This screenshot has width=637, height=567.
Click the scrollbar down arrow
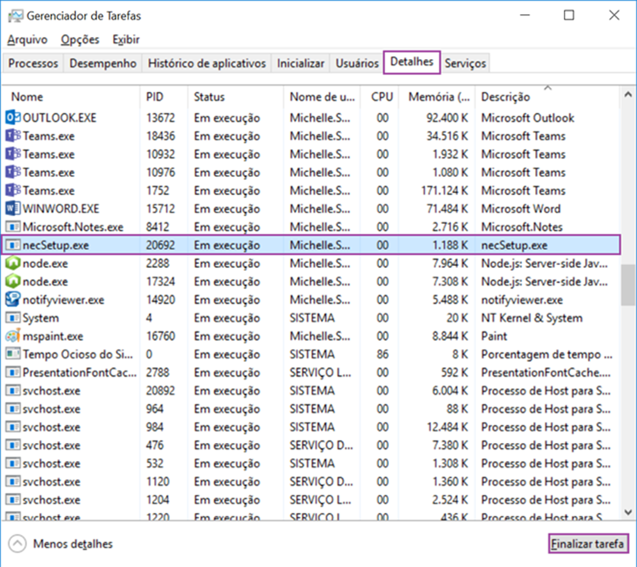[628, 512]
